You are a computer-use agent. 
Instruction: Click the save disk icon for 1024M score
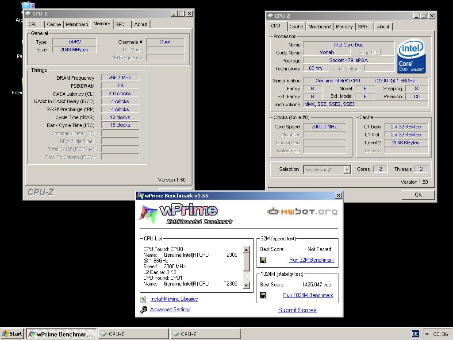point(263,295)
